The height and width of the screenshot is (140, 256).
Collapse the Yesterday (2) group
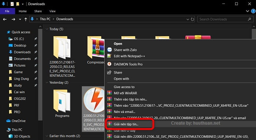47,83
